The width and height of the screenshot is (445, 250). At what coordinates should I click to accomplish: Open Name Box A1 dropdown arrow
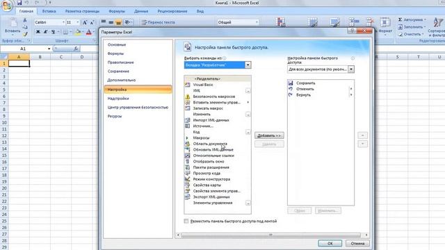(x=49, y=49)
